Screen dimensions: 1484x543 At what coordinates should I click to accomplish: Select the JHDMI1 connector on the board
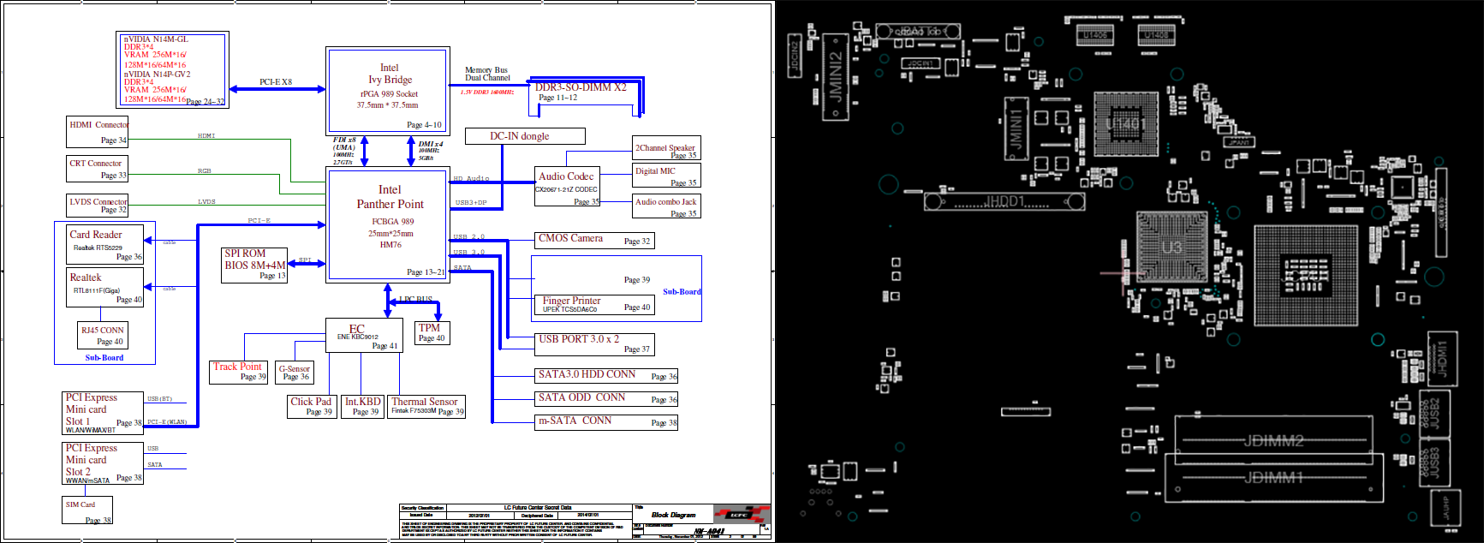[x=1442, y=359]
